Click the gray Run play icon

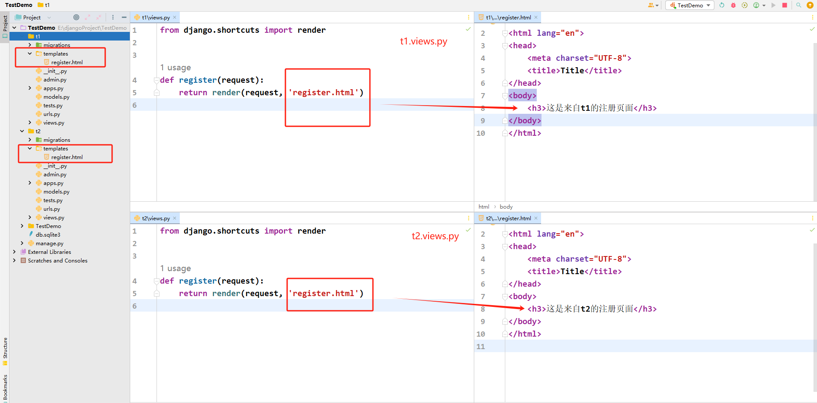click(773, 5)
